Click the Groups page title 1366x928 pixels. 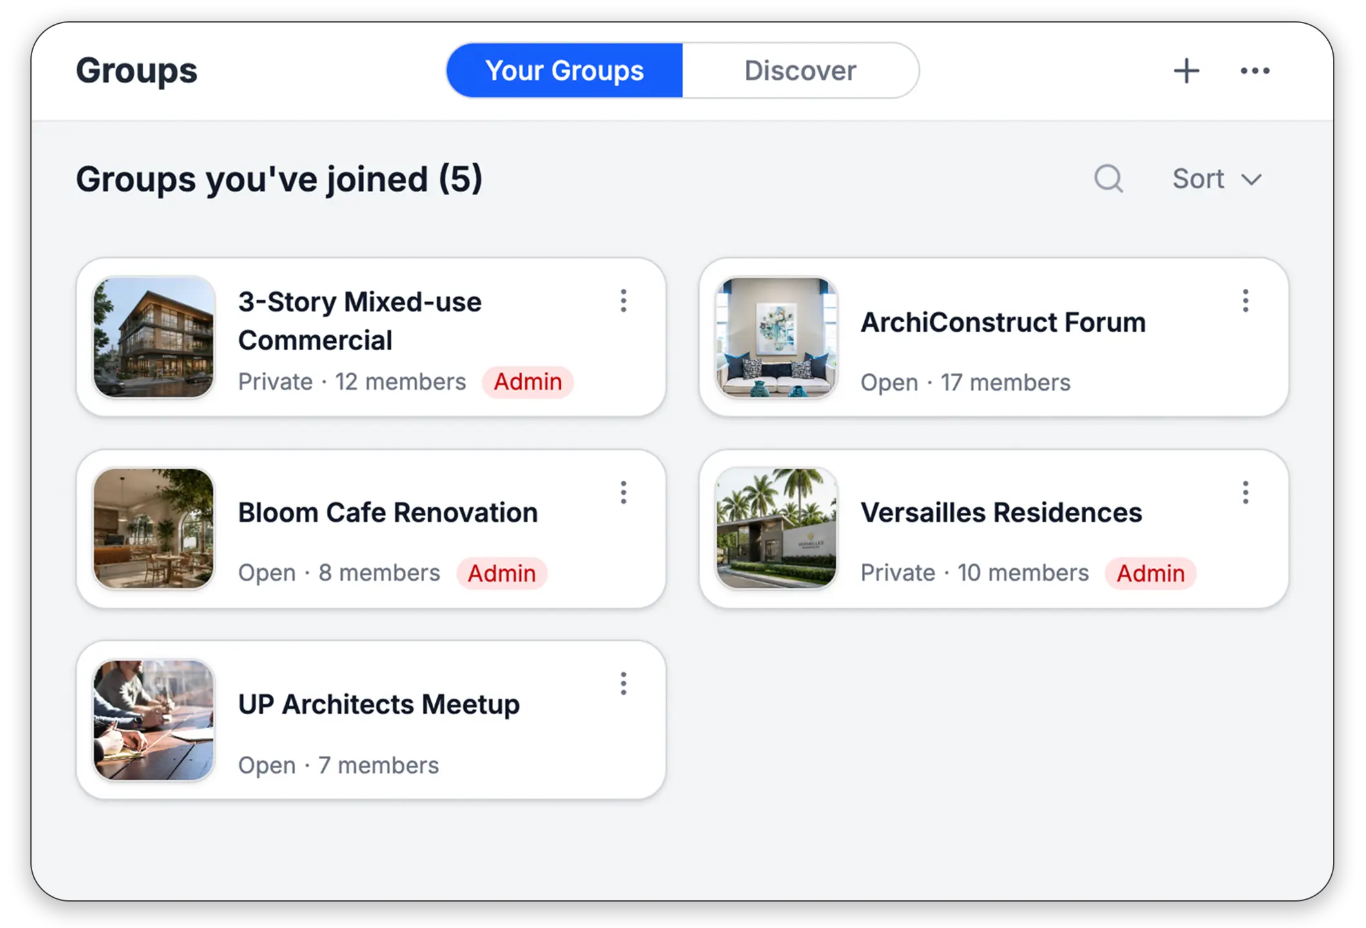137,71
